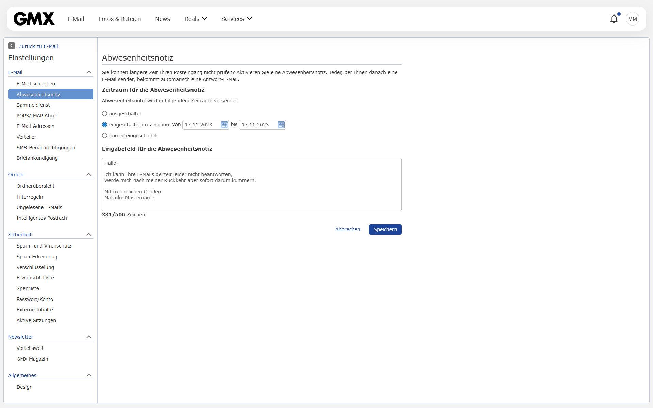The height and width of the screenshot is (408, 653).
Task: Click the MM account avatar
Action: pos(632,19)
